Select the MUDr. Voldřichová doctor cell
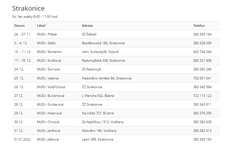This screenshot has width=237, height=152. tap(51, 87)
